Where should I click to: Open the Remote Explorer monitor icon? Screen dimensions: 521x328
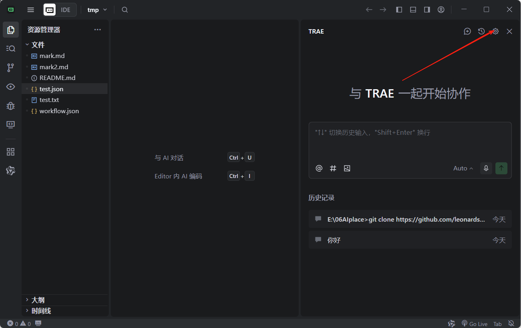coord(11,125)
